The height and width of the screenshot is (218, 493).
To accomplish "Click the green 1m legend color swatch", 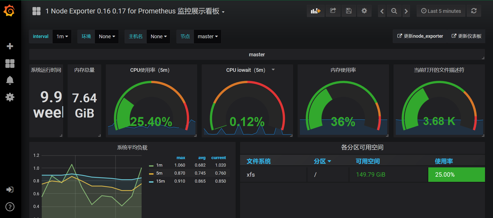I will point(151,166).
